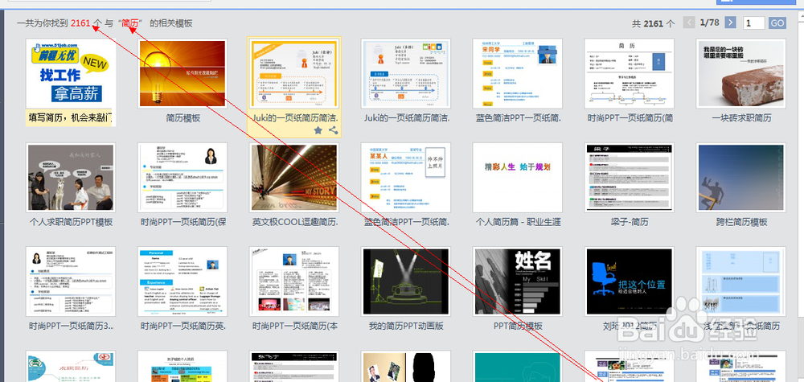The height and width of the screenshot is (382, 804).
Task: Click the red 2161 result count
Action: 80,23
